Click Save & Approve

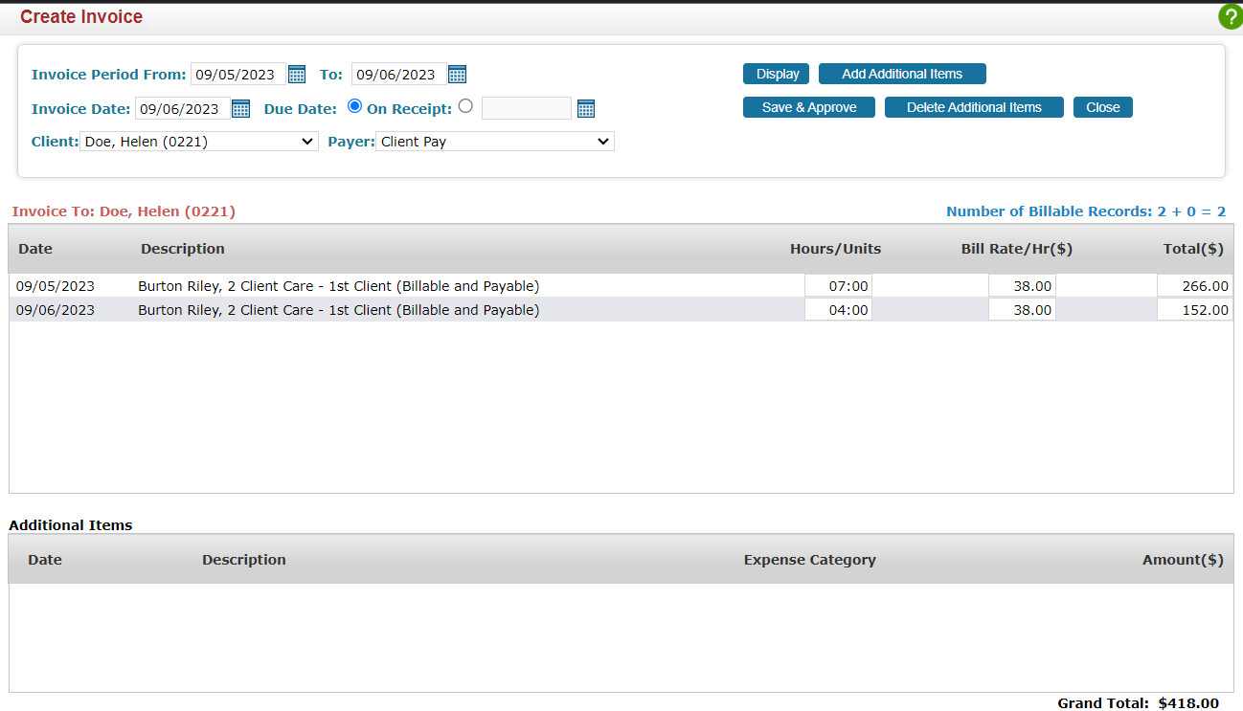click(808, 107)
